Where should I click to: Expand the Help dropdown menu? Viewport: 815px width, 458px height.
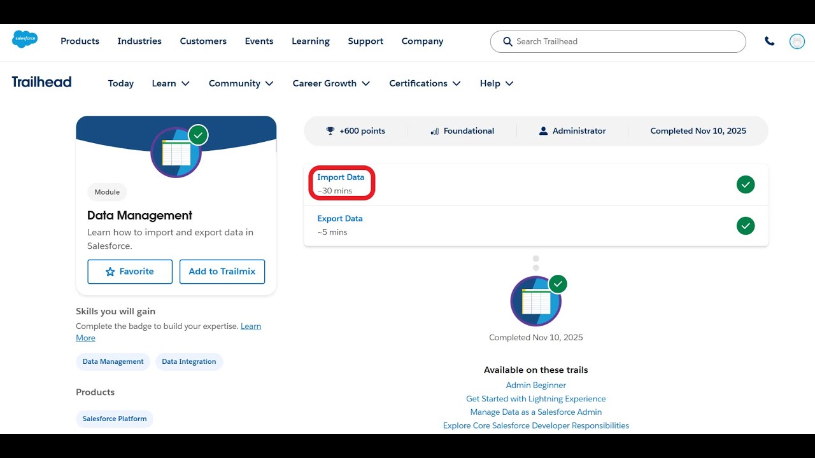click(x=497, y=83)
